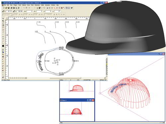Click the New document icon in toolbar
Image resolution: width=166 pixels, height=124 pixels.
pyautogui.click(x=4, y=8)
